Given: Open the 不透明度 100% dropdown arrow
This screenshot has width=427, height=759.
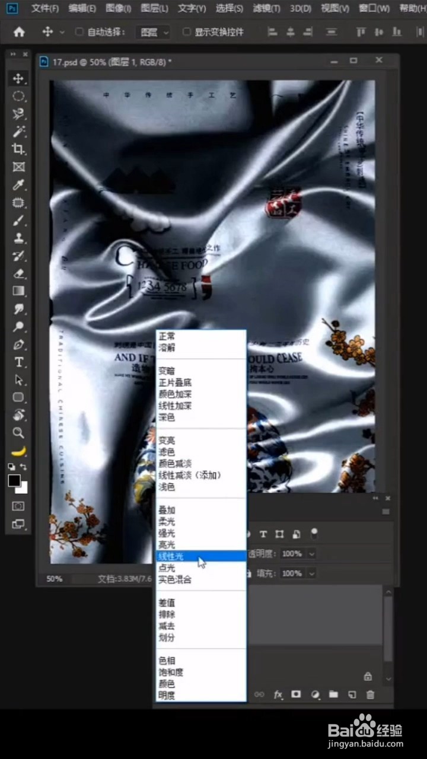Looking at the screenshot, I should pyautogui.click(x=311, y=554).
